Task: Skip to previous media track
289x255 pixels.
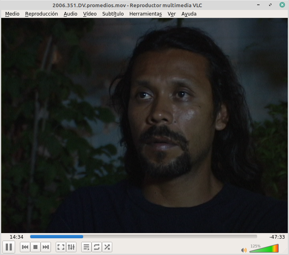Action: [x=25, y=247]
